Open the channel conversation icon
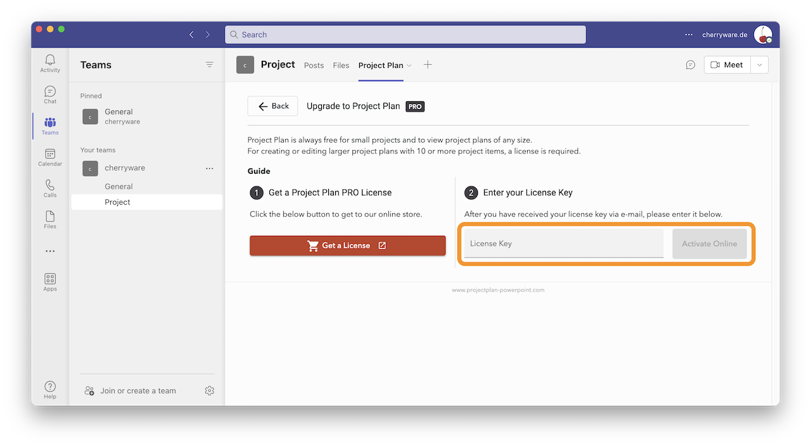811x447 pixels. click(x=691, y=65)
